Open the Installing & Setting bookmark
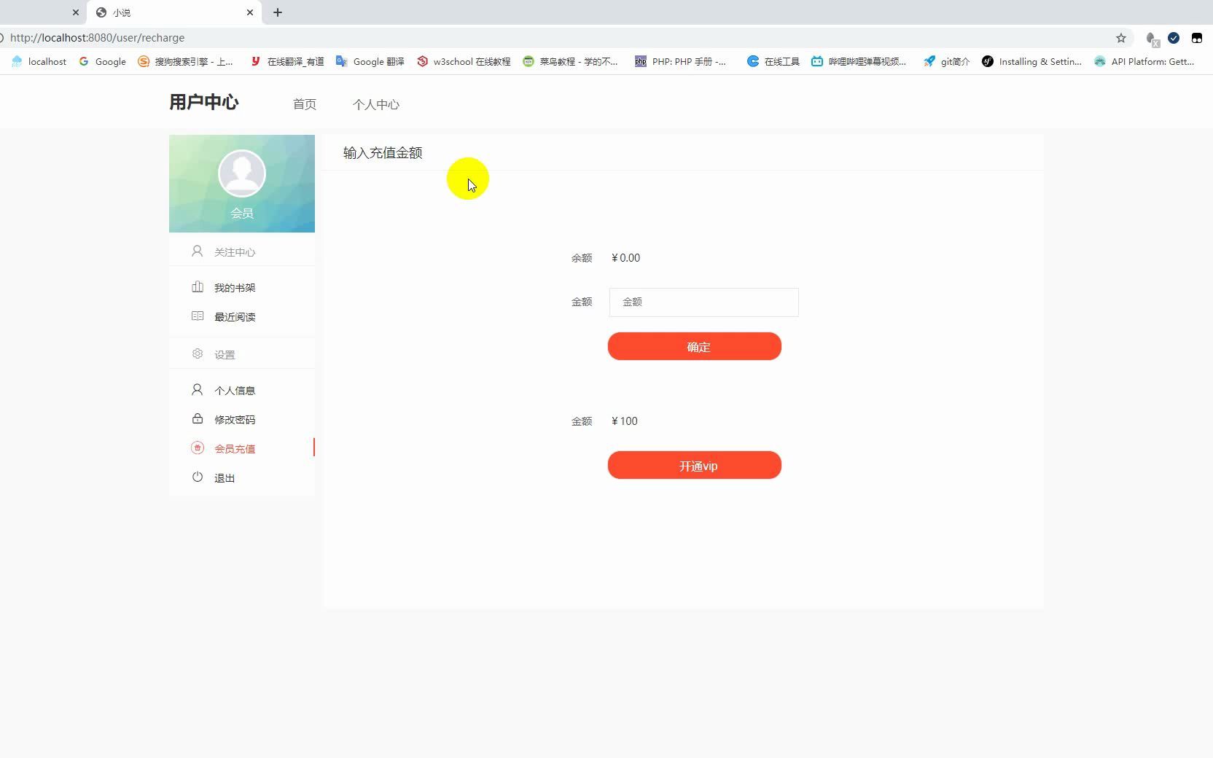The image size is (1213, 758). (1031, 61)
